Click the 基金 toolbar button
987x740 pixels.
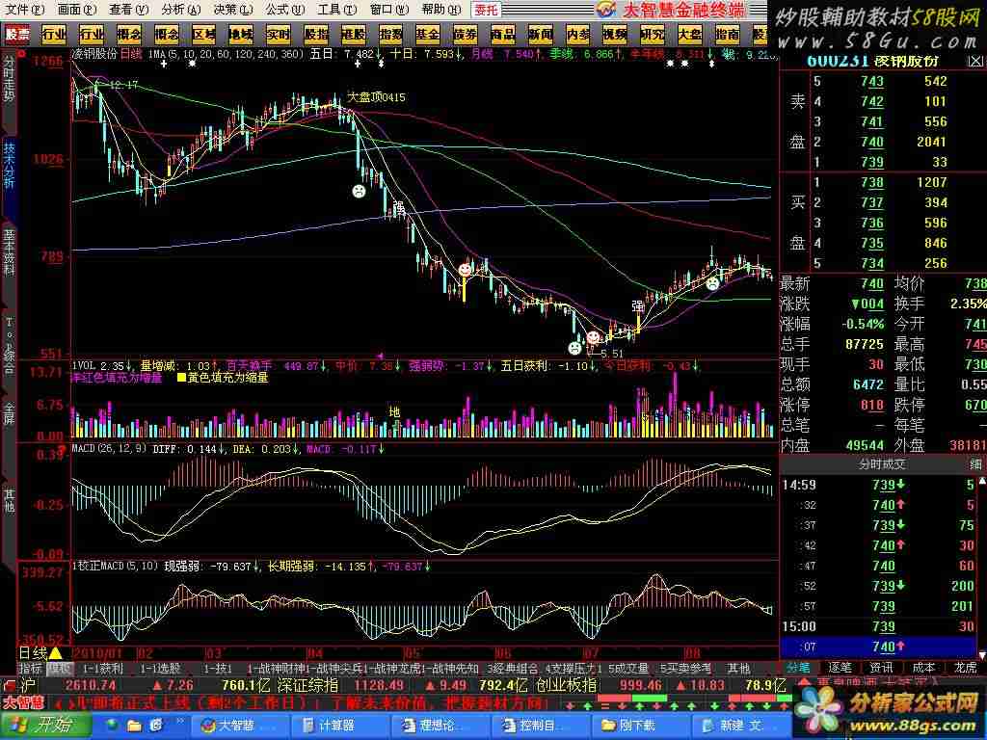click(428, 34)
